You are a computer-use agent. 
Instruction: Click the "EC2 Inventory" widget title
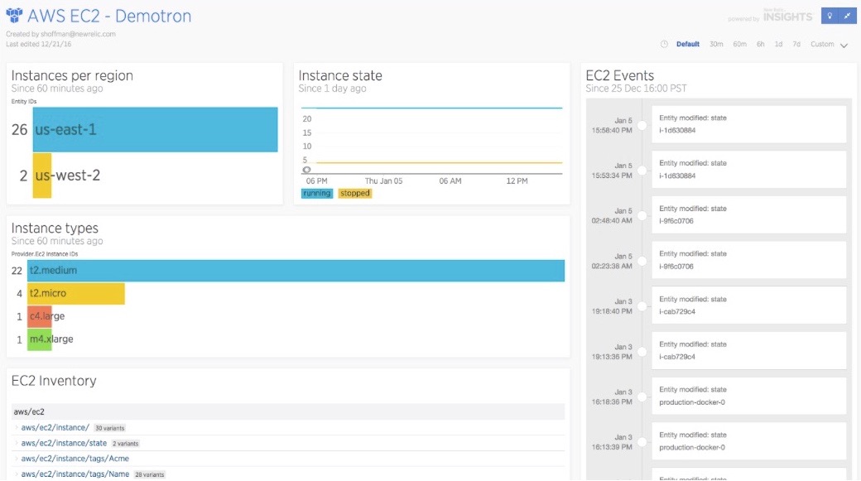point(54,381)
